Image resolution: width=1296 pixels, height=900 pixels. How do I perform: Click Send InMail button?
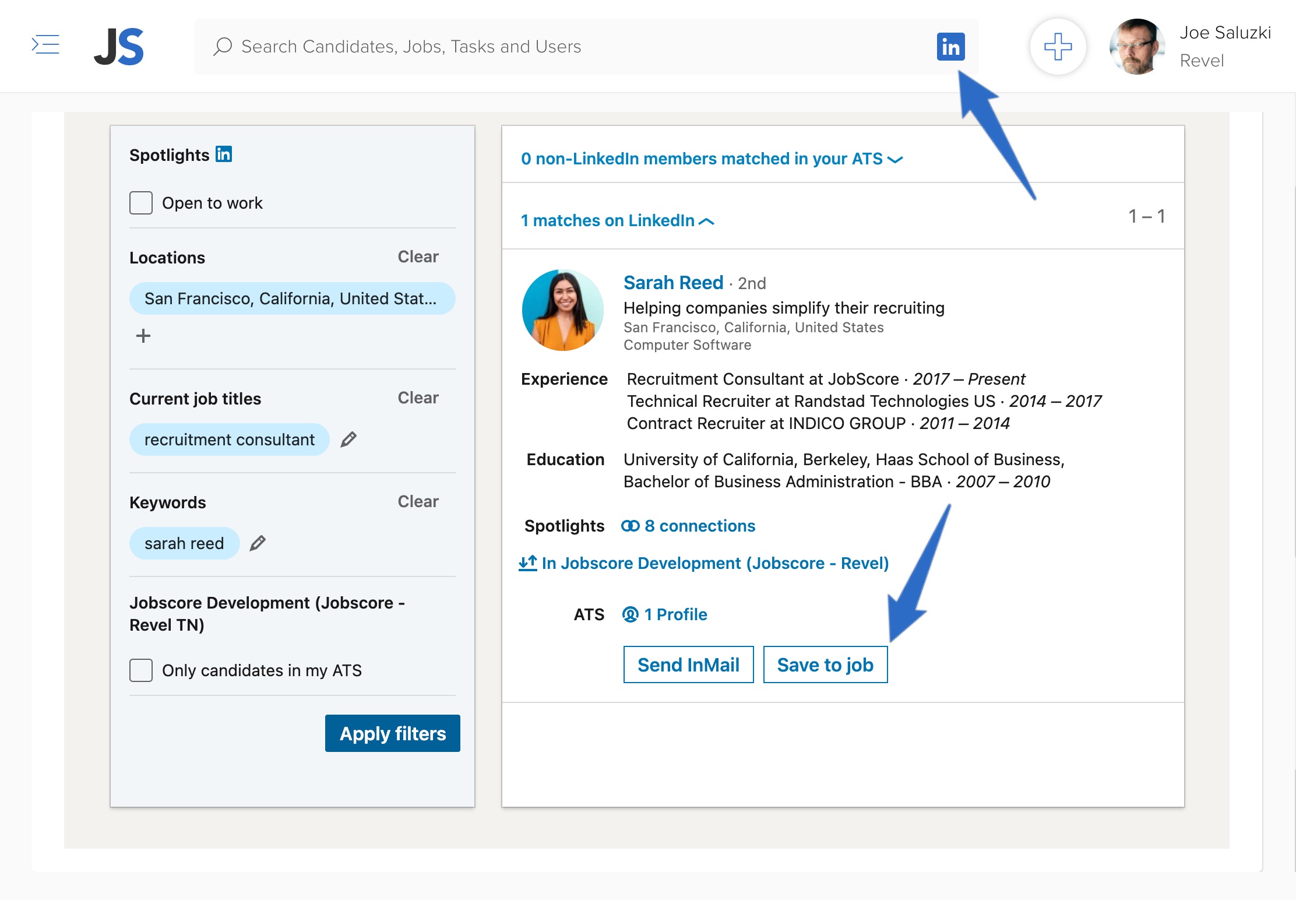pyautogui.click(x=688, y=665)
